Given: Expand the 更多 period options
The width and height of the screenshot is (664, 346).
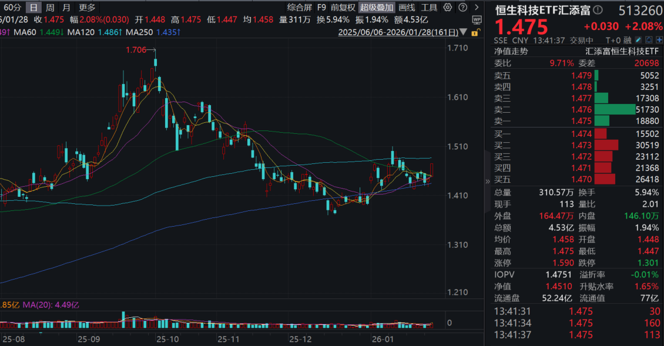Looking at the screenshot, I should [86, 8].
